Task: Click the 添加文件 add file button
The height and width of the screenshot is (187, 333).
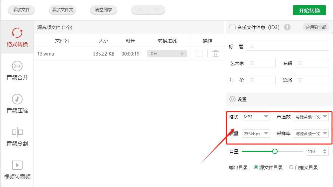Action: click(21, 10)
